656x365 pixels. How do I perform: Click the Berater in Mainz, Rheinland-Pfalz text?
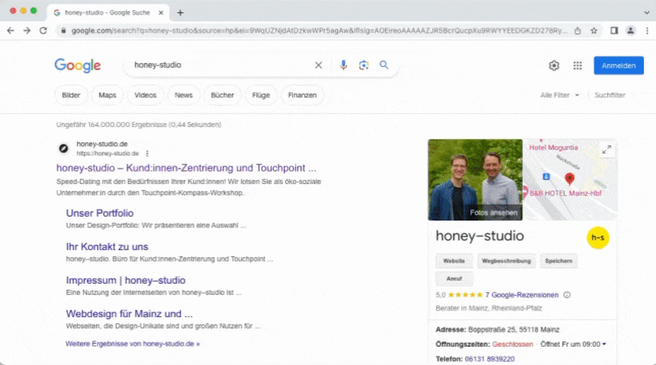[x=489, y=308]
